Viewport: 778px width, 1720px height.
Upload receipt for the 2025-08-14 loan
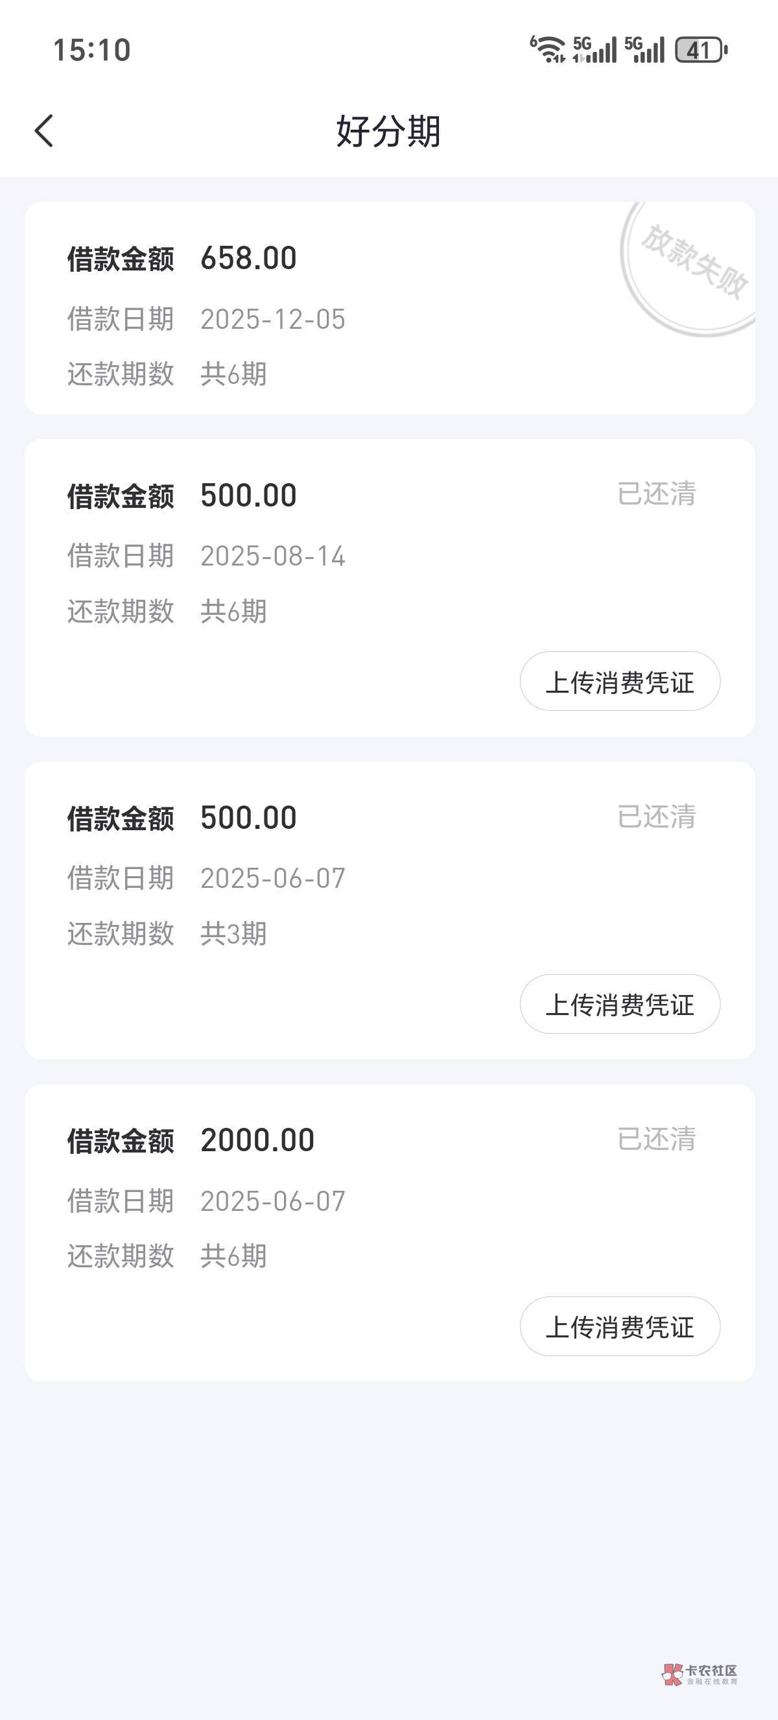tap(619, 681)
